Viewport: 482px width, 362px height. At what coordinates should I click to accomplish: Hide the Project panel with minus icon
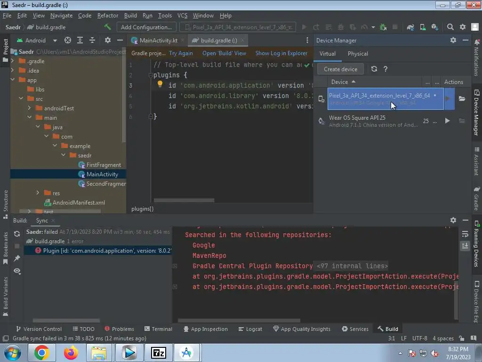[x=120, y=41]
